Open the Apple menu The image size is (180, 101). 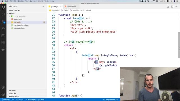(x=3, y=1)
